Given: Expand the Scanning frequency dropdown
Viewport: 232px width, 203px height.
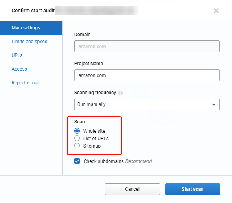Looking at the screenshot, I should pyautogui.click(x=147, y=104).
